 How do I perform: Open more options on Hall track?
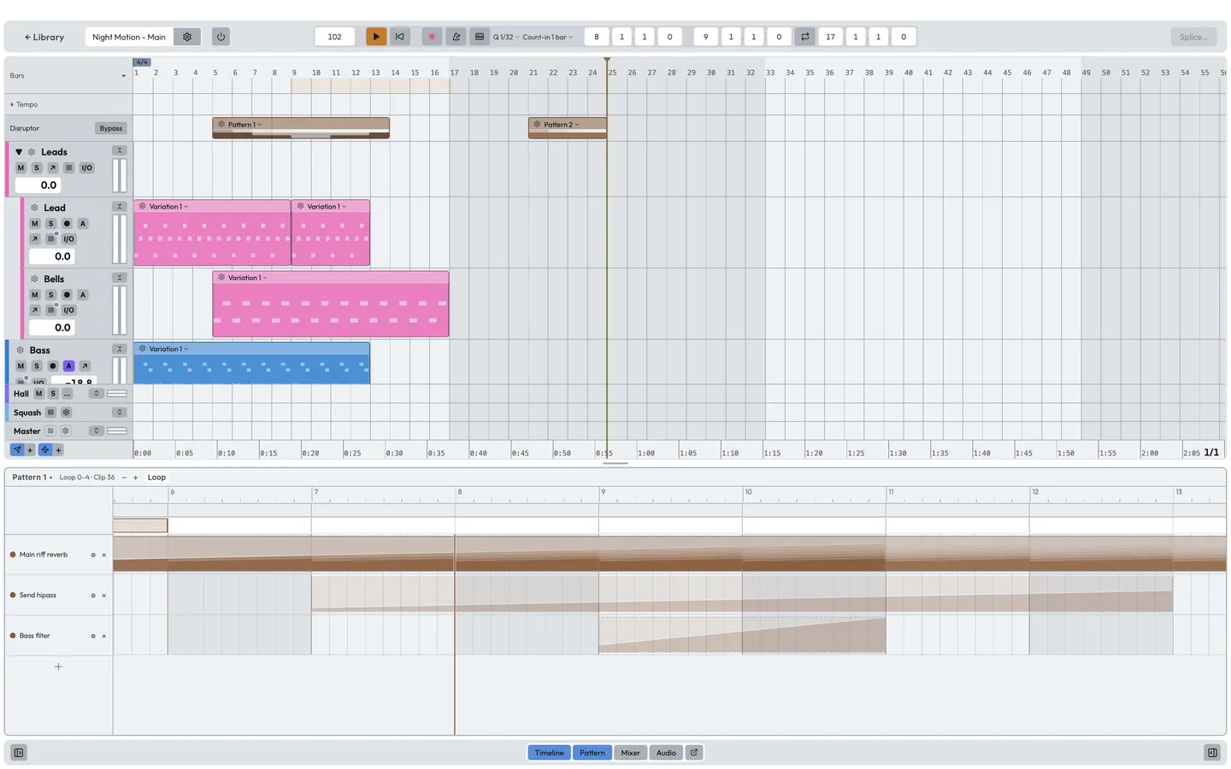pos(68,394)
